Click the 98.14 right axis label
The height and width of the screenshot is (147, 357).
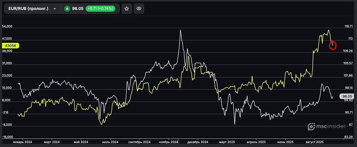[x=349, y=88]
